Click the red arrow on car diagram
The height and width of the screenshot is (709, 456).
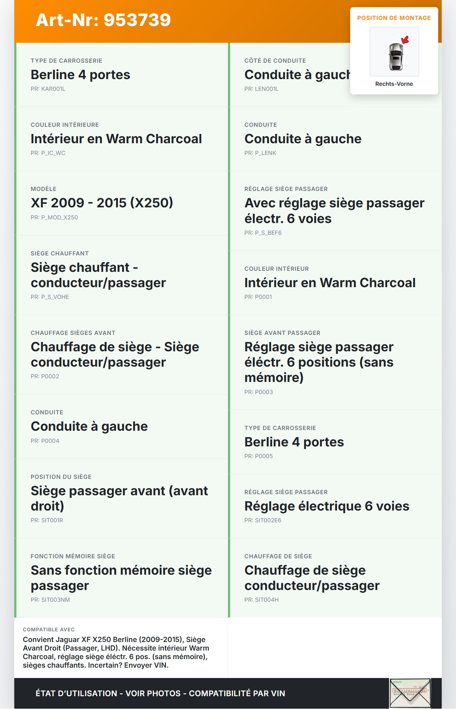click(405, 40)
